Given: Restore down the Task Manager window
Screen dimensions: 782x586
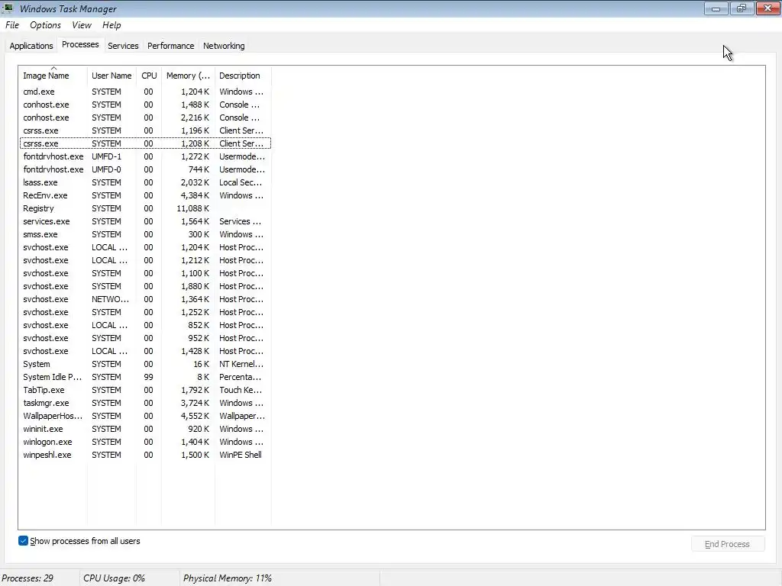Looking at the screenshot, I should pyautogui.click(x=742, y=8).
